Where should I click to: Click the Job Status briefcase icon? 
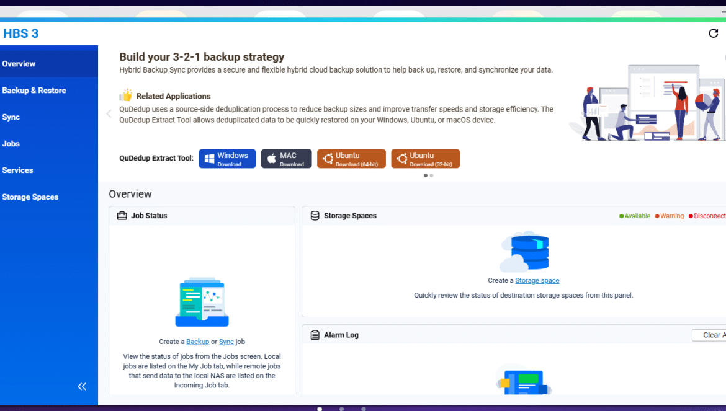tap(122, 216)
